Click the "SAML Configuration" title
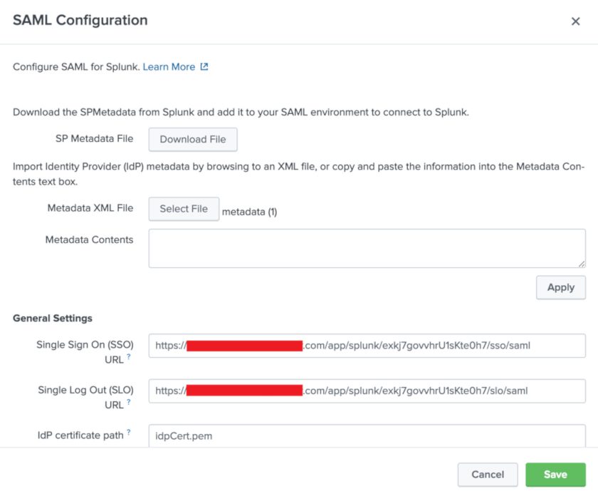The image size is (598, 496). point(80,20)
